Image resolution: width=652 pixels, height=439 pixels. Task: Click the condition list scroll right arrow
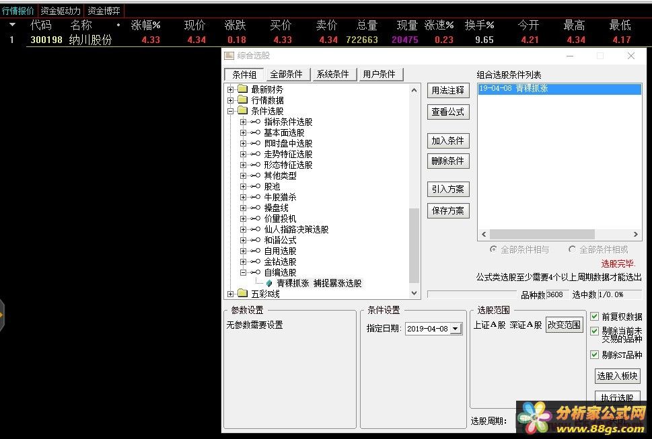[635, 234]
